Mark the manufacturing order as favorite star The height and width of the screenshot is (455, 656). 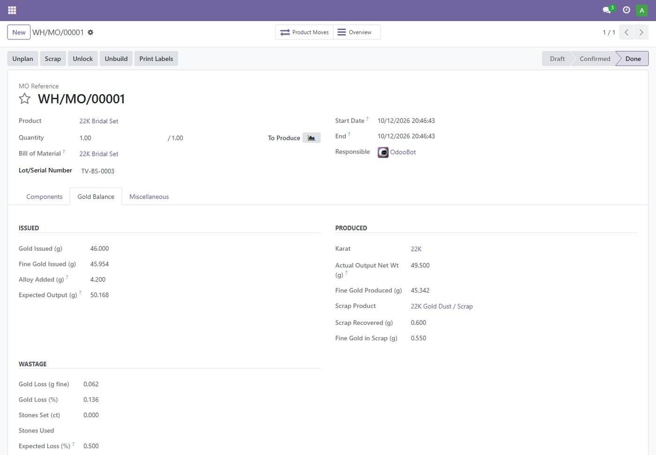point(24,99)
